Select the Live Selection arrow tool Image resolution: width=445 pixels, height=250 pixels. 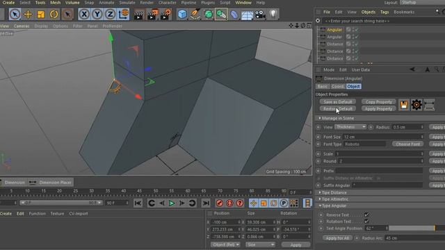(15, 14)
